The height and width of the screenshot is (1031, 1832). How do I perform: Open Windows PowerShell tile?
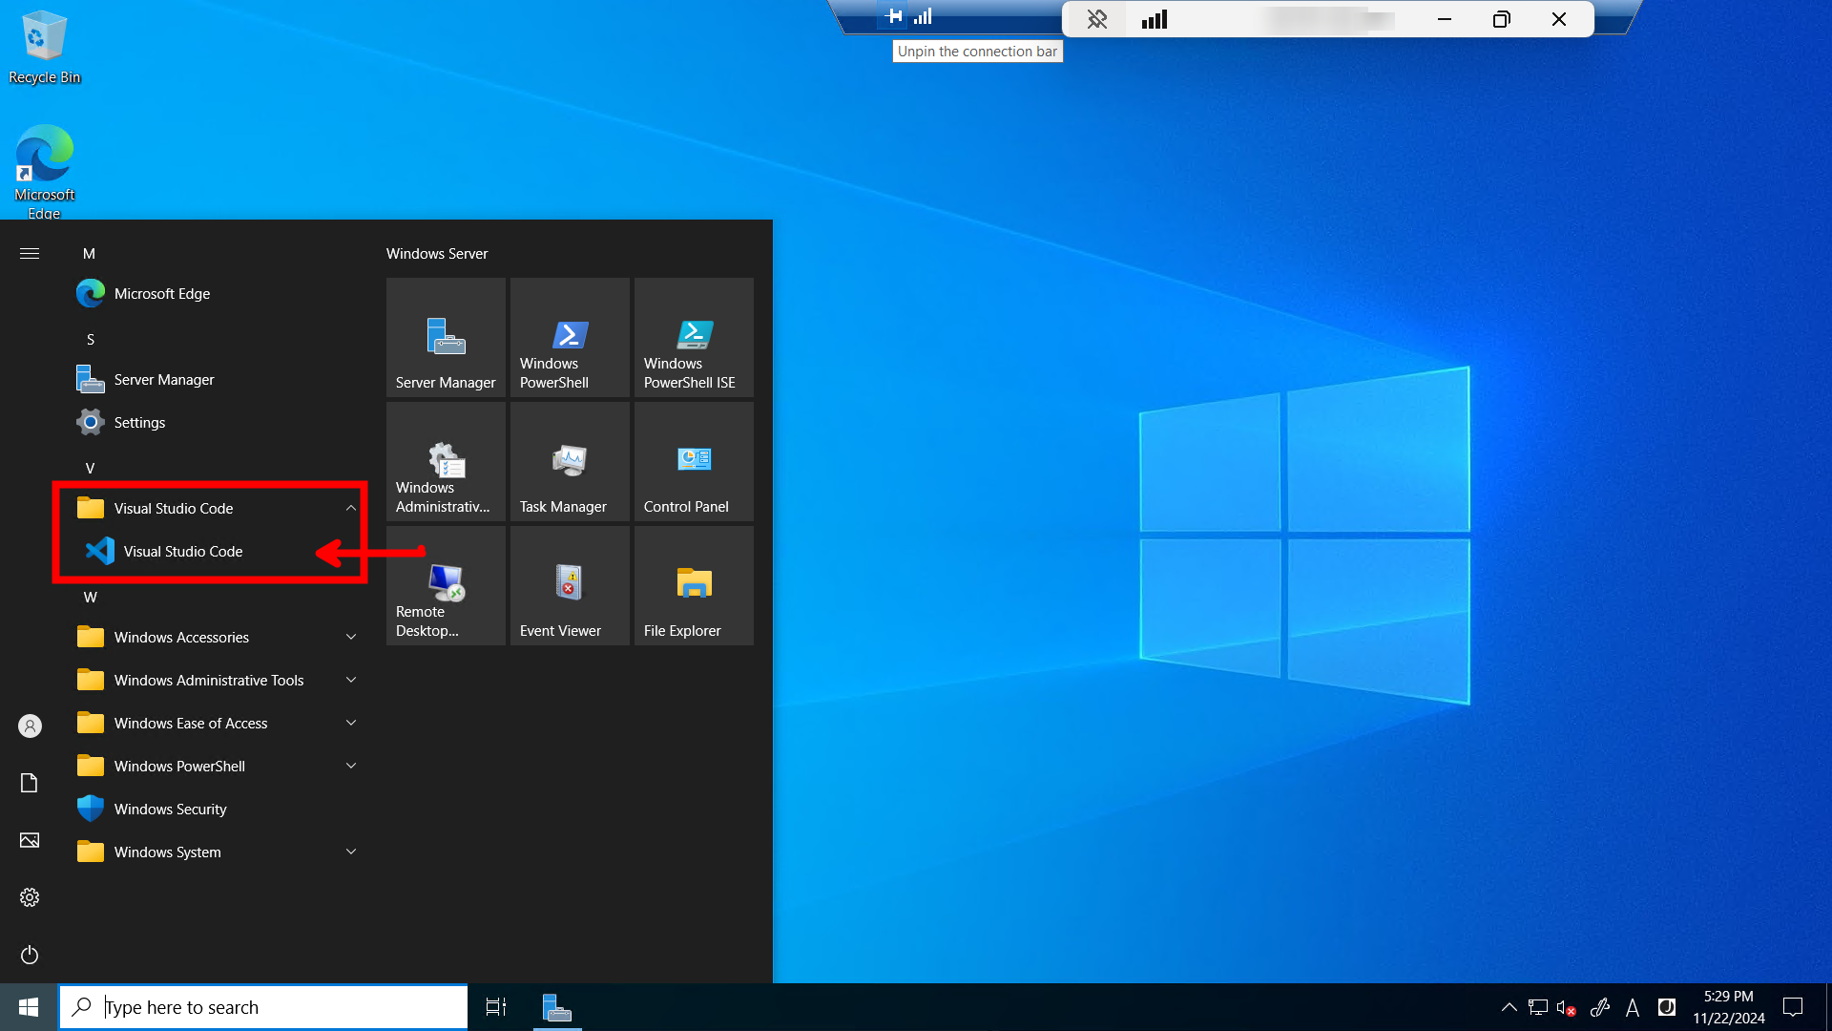pyautogui.click(x=570, y=338)
